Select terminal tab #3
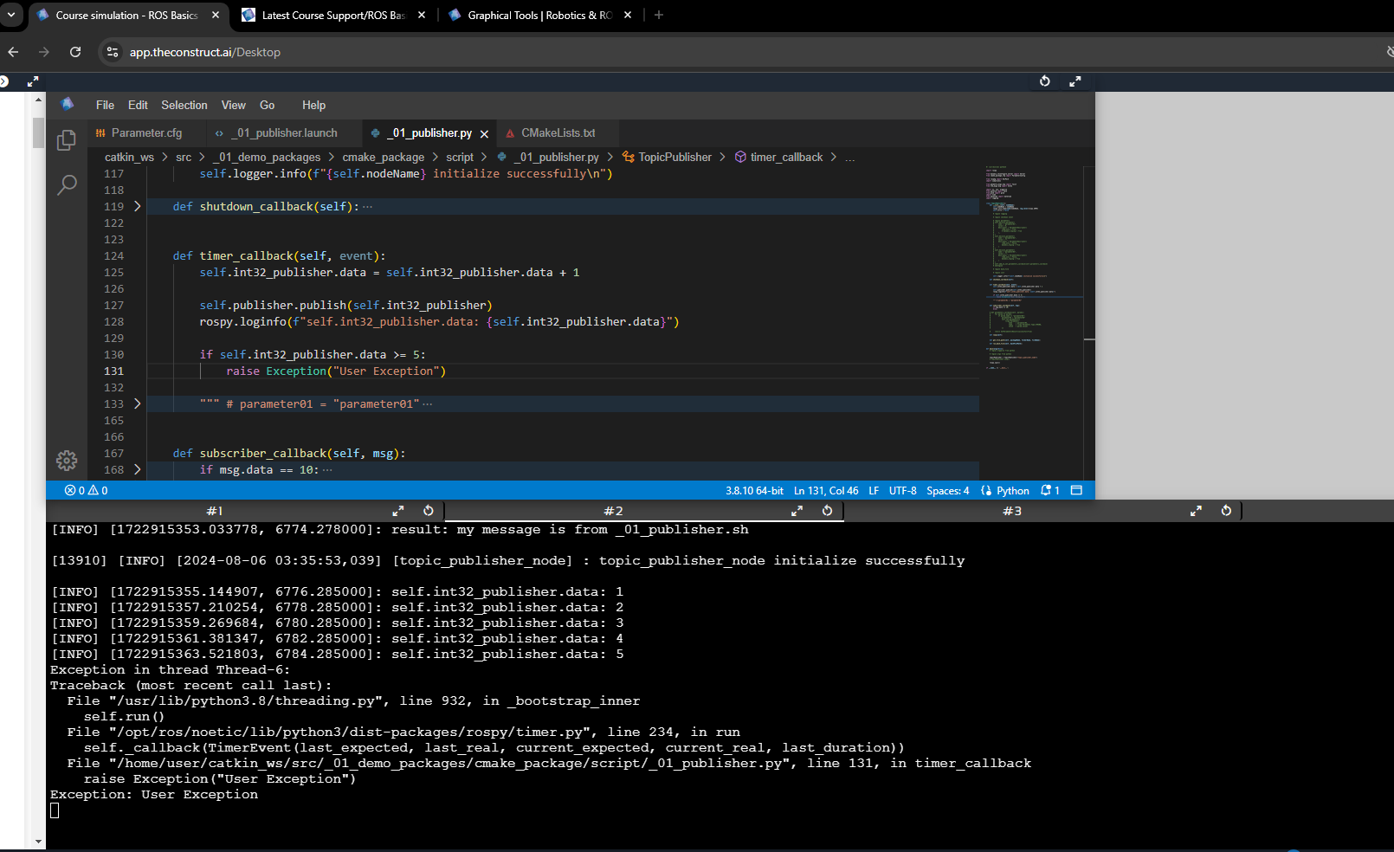1394x852 pixels. 1012,511
